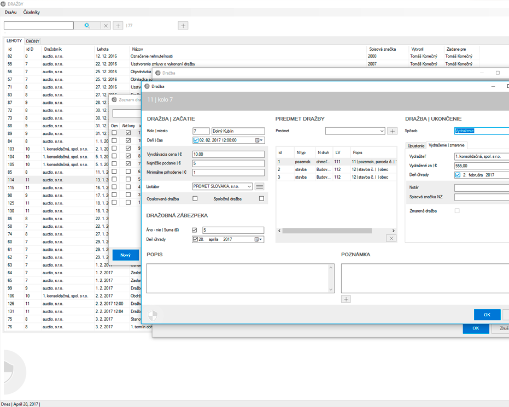Open calendar picker for zábezpeka Deň úhrady

click(x=259, y=239)
